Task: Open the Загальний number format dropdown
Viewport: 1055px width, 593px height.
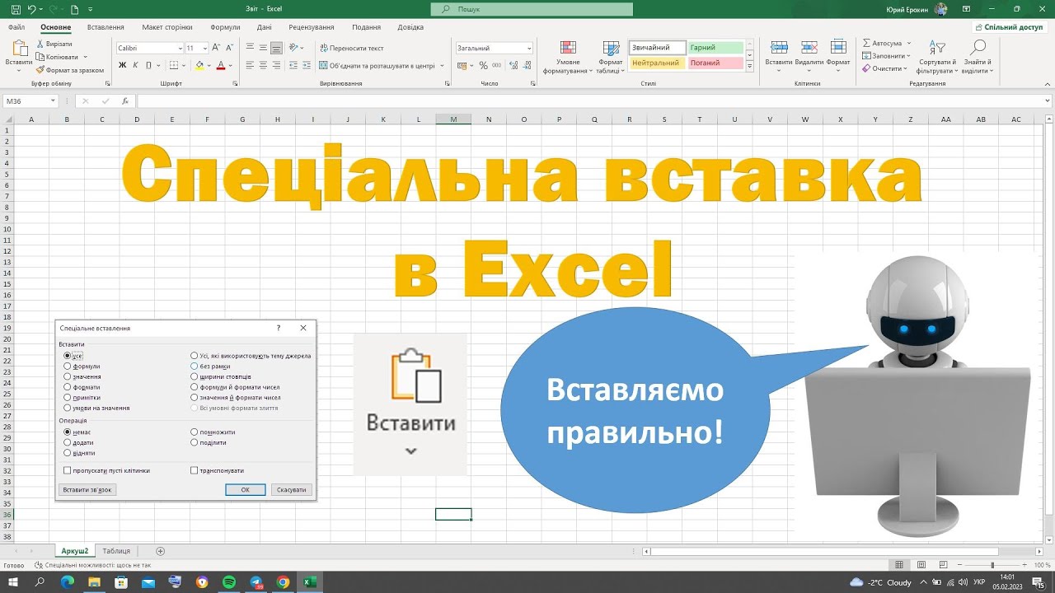Action: tap(528, 49)
